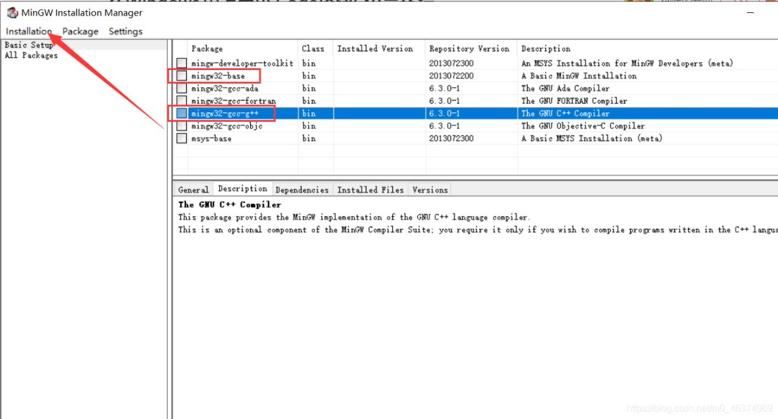778x419 pixels.
Task: Mark checkbox for mingw32-gcc-fortran
Action: pos(182,101)
